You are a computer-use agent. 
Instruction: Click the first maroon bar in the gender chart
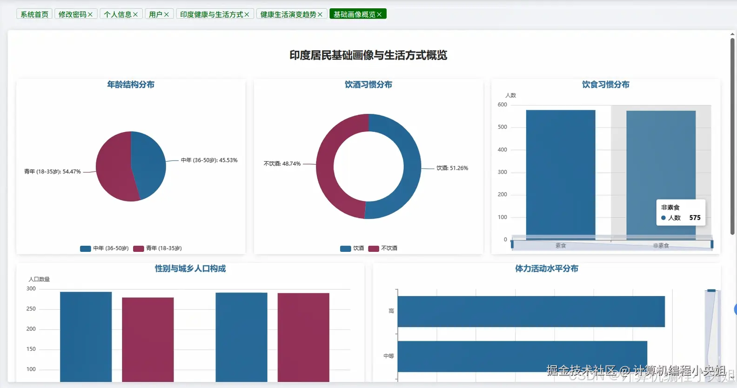pyautogui.click(x=148, y=340)
